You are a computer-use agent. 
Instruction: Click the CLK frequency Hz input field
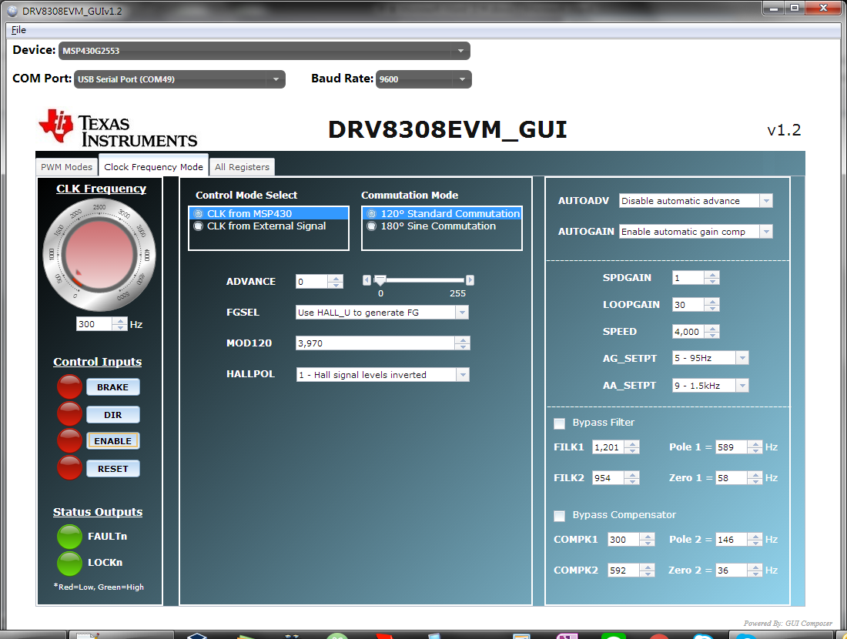(x=94, y=324)
